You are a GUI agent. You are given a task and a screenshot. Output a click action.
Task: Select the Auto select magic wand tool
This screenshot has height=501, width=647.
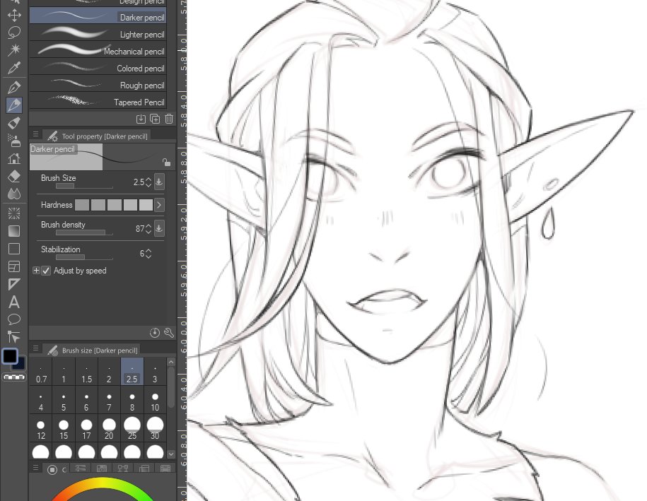[x=14, y=50]
